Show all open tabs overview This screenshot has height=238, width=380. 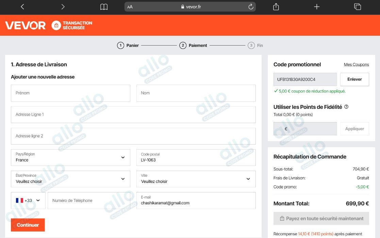point(358,7)
